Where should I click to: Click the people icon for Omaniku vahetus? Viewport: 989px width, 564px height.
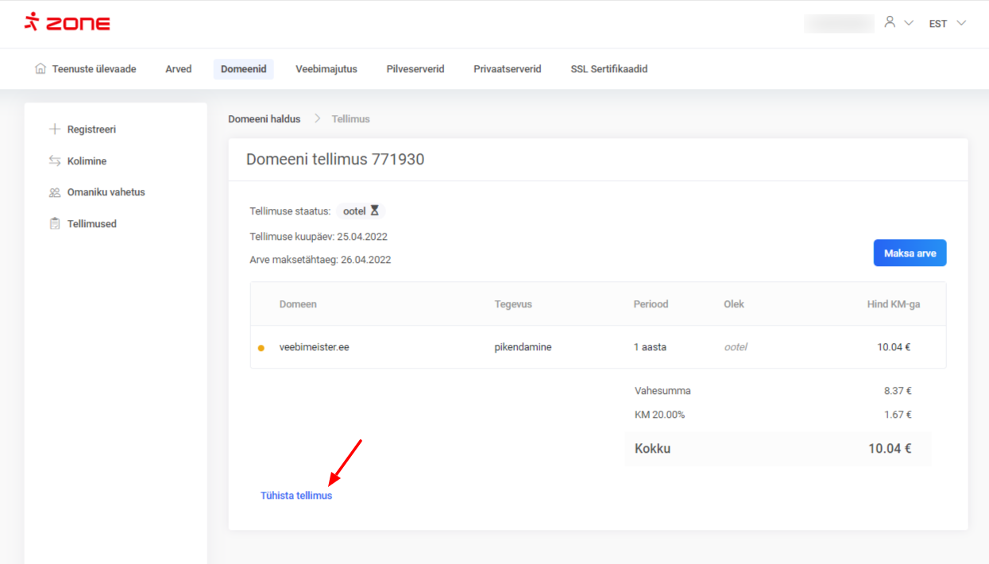(55, 192)
